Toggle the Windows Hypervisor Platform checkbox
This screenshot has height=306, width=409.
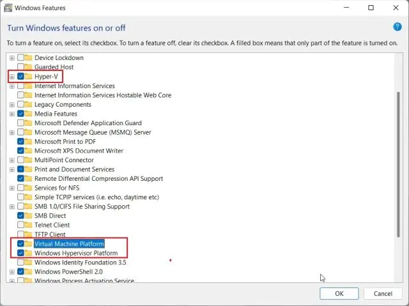pyautogui.click(x=21, y=253)
